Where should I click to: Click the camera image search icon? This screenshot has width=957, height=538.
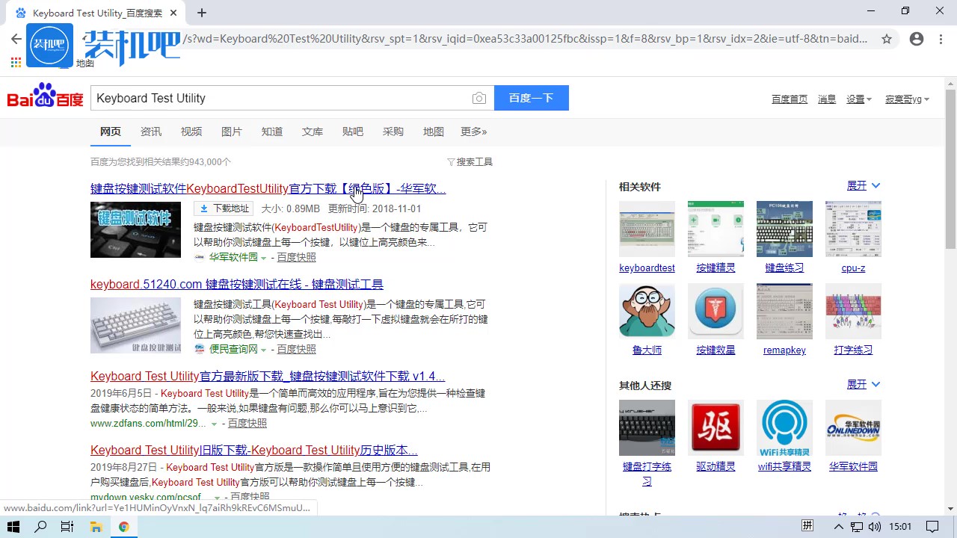tap(479, 99)
